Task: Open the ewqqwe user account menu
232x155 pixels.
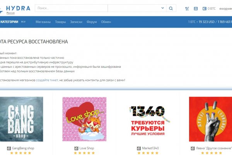Action: 225,9
